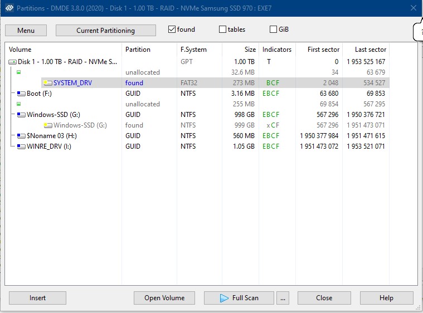Click the 3.16 MB size cell
Image resolution: width=423 pixels, height=313 pixels.
[243, 93]
